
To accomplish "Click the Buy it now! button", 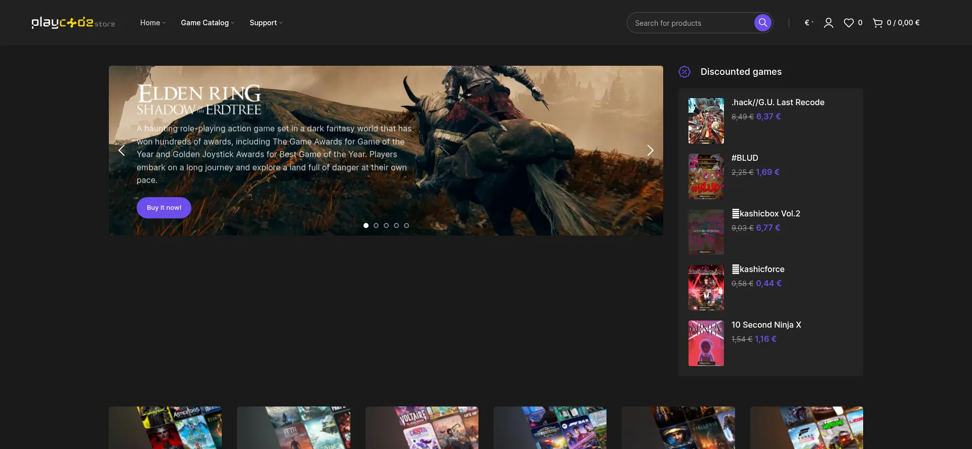I will click(x=164, y=208).
